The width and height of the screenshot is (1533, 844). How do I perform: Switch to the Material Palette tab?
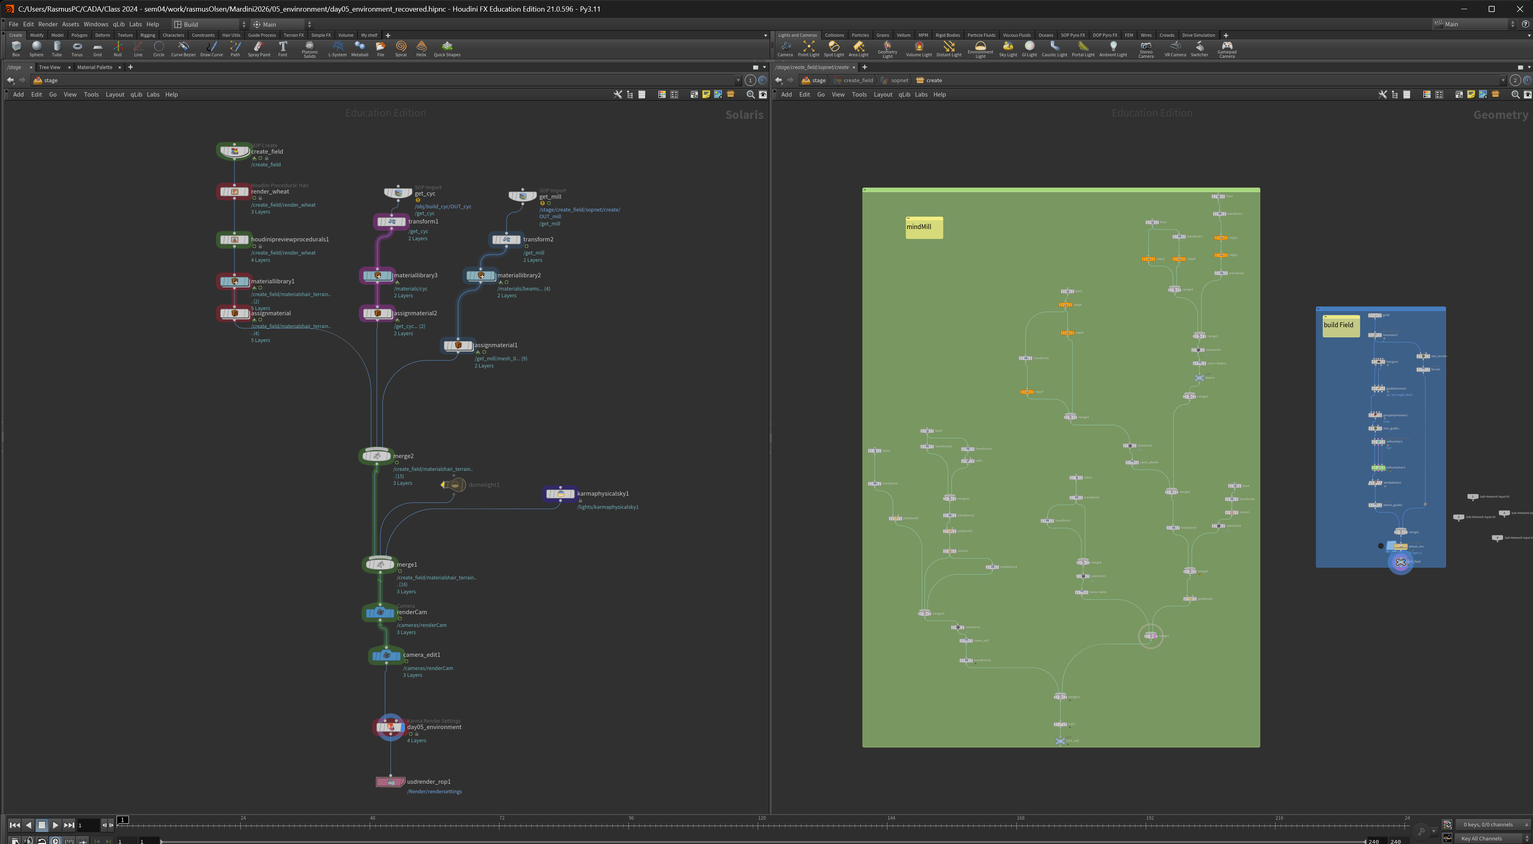pos(95,67)
